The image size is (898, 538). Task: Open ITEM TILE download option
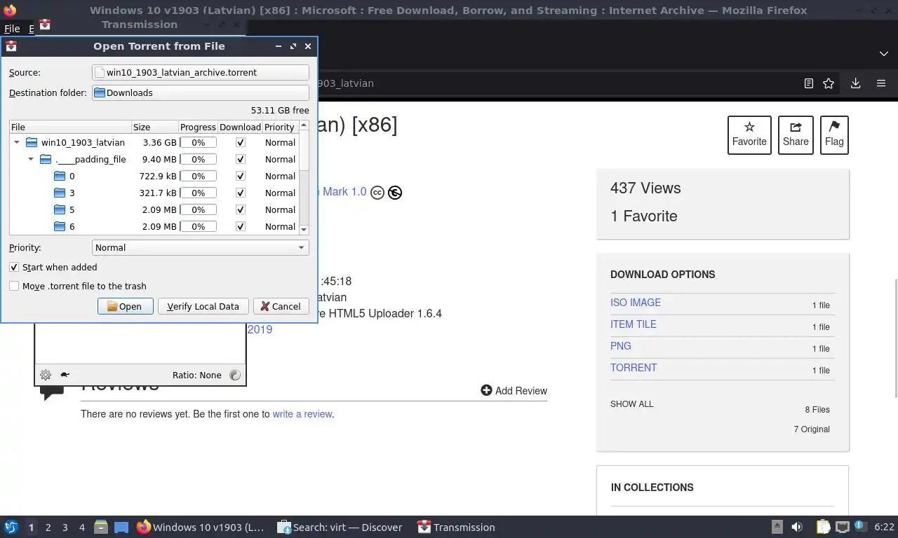point(634,324)
